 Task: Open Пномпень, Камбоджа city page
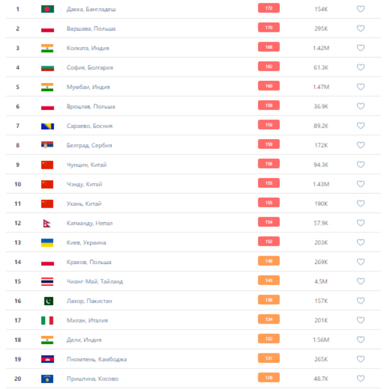96,359
